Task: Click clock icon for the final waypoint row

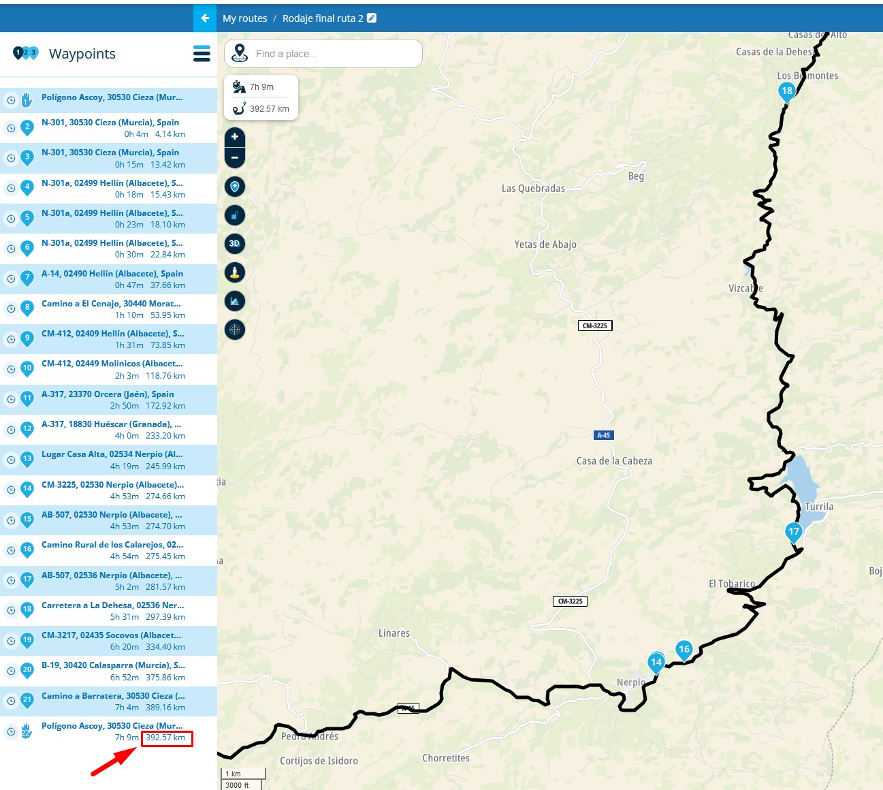Action: tap(11, 731)
